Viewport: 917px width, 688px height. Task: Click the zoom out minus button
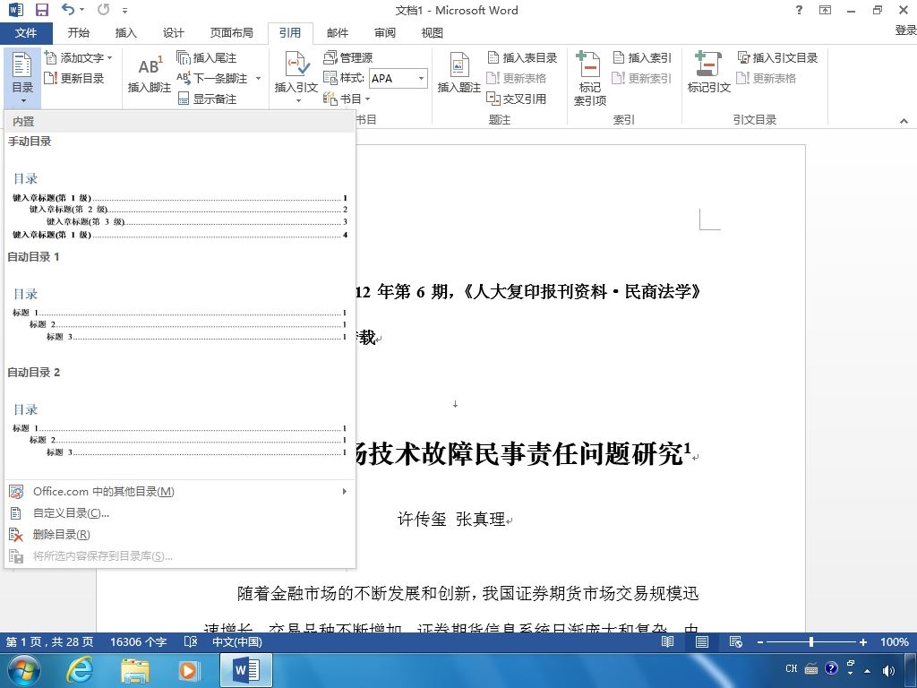759,642
